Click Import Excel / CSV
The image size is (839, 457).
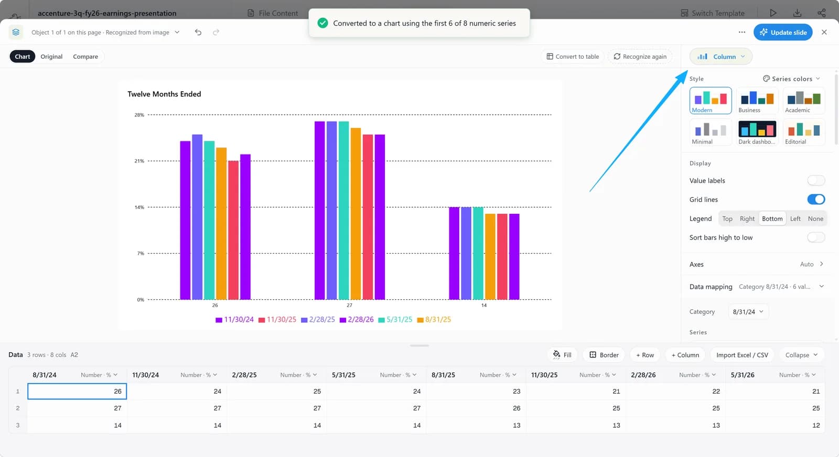click(x=742, y=355)
